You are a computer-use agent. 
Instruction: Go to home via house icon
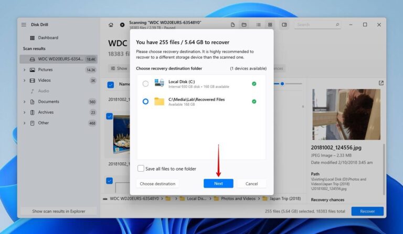111,25
